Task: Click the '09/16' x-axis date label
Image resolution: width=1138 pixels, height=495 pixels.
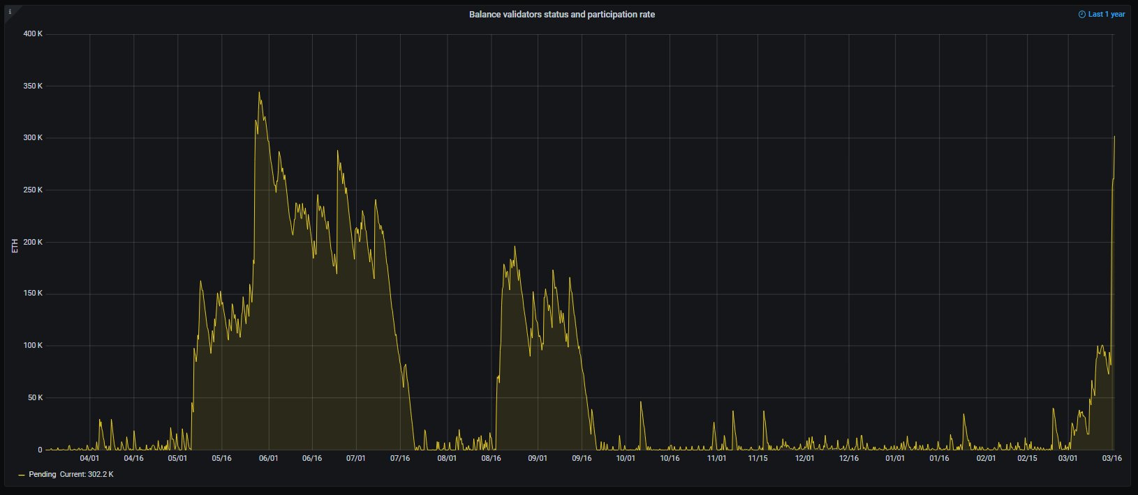Action: [582, 459]
